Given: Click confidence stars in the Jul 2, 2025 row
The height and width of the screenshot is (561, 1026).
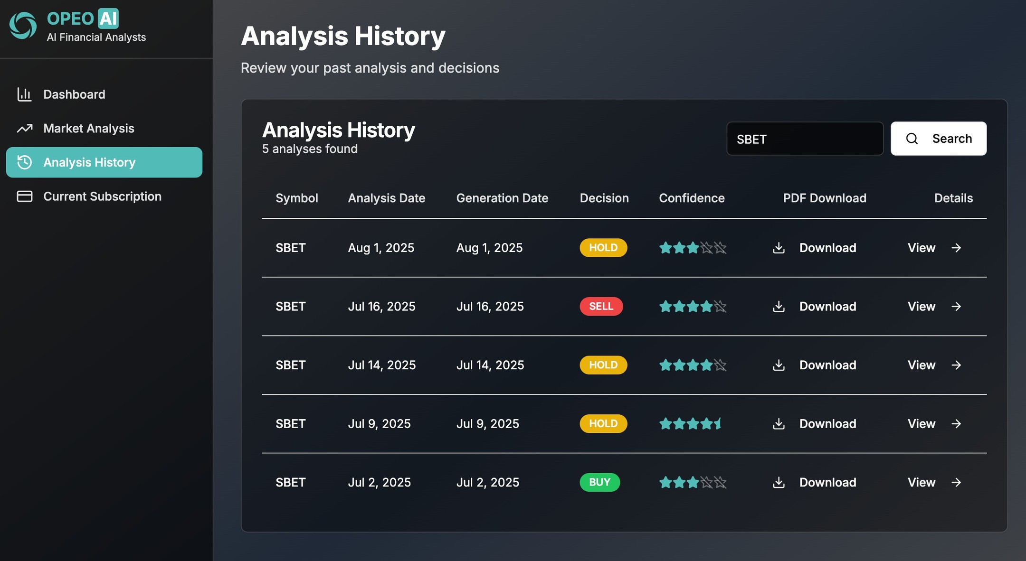Looking at the screenshot, I should 693,482.
